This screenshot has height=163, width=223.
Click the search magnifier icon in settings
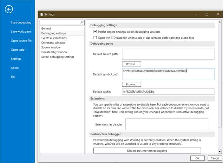point(82,23)
